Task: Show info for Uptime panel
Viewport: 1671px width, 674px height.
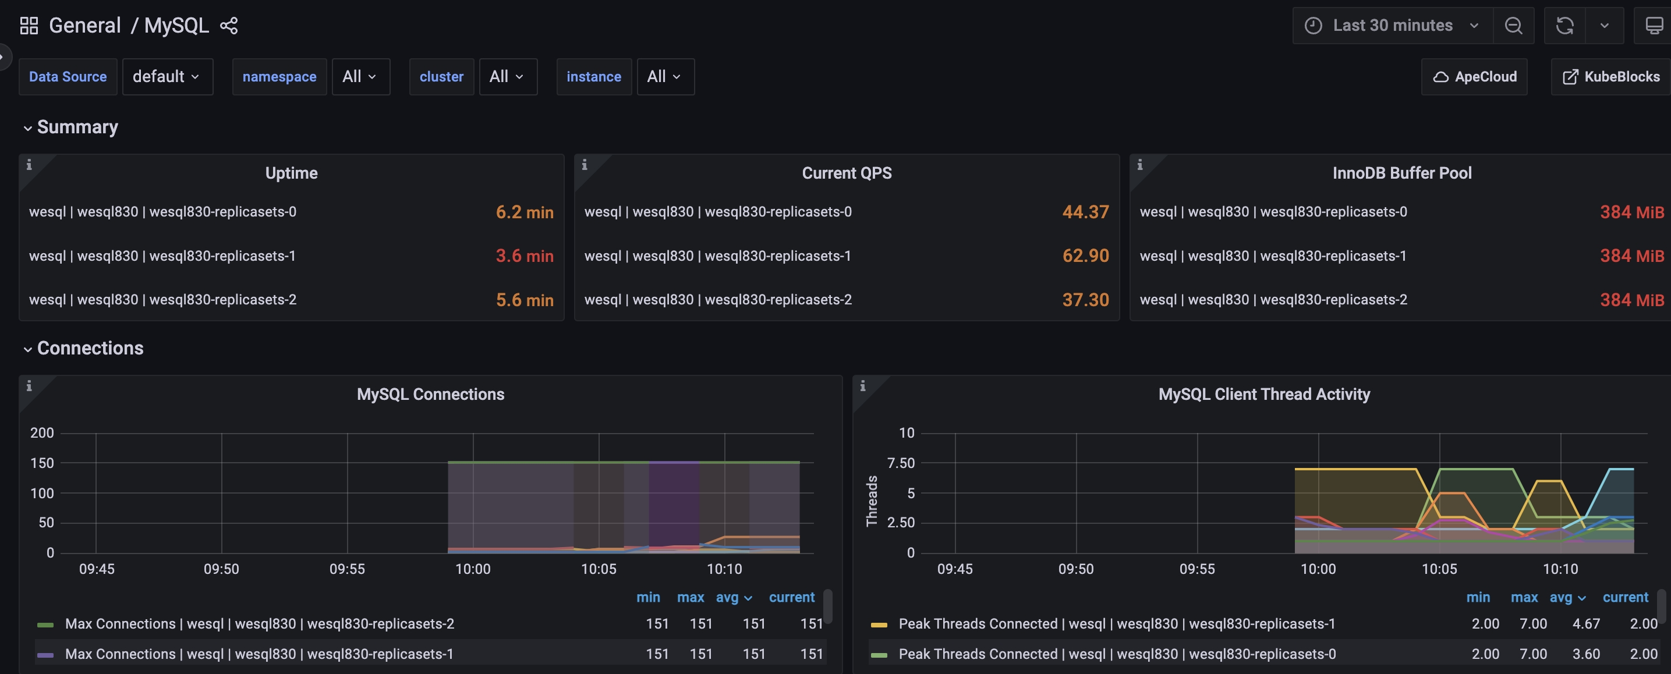Action: pyautogui.click(x=29, y=165)
